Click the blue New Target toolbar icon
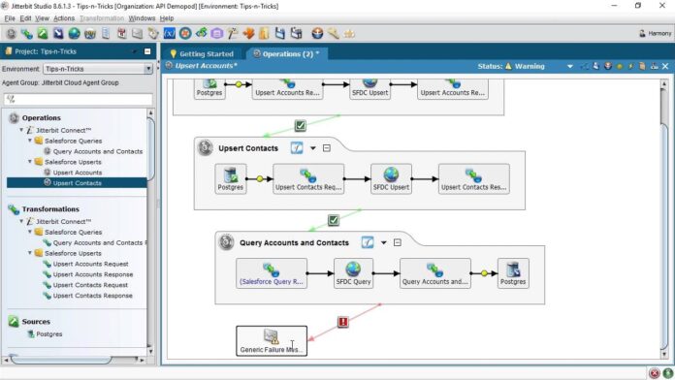Image resolution: width=675 pixels, height=380 pixels. 58,33
